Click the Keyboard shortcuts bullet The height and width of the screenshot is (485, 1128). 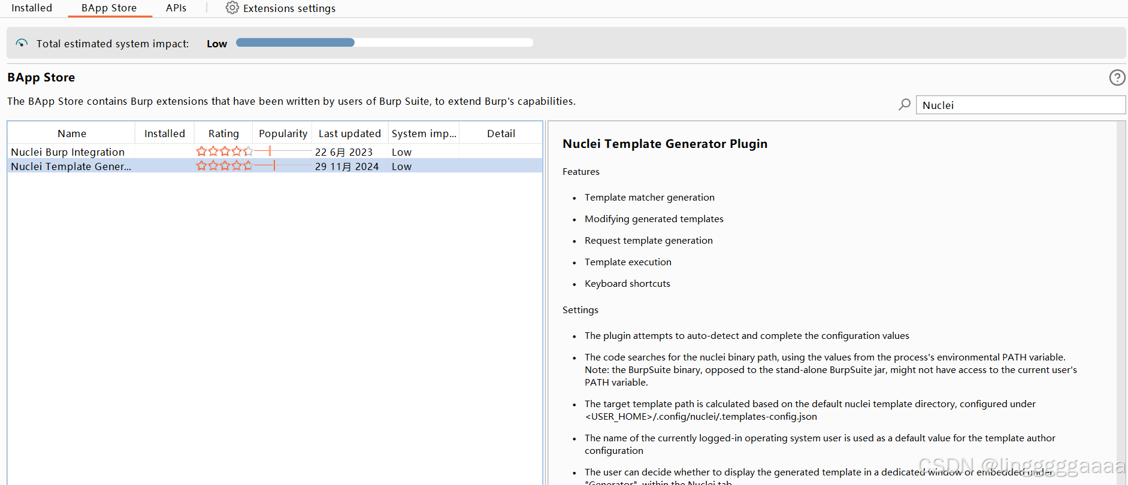click(x=627, y=283)
